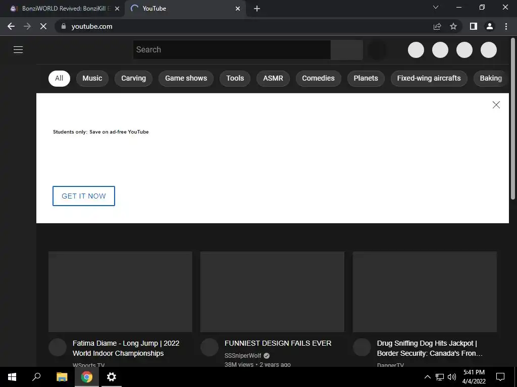View site info via the lock icon
The height and width of the screenshot is (387, 517).
click(x=64, y=26)
